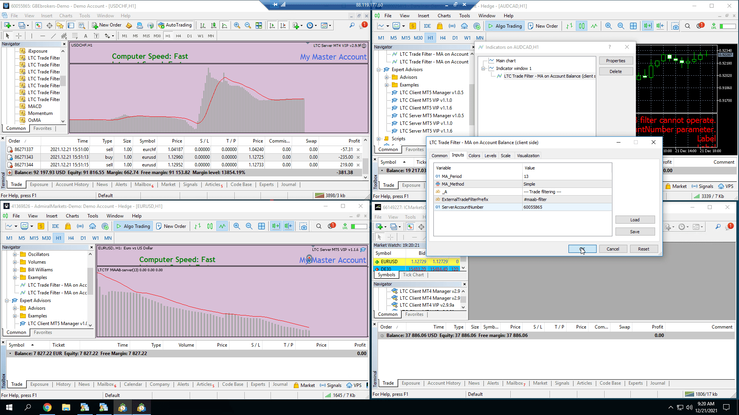Click zoom out icon in EURUSD MT5 toolbar
739x415 pixels.
pyautogui.click(x=249, y=226)
